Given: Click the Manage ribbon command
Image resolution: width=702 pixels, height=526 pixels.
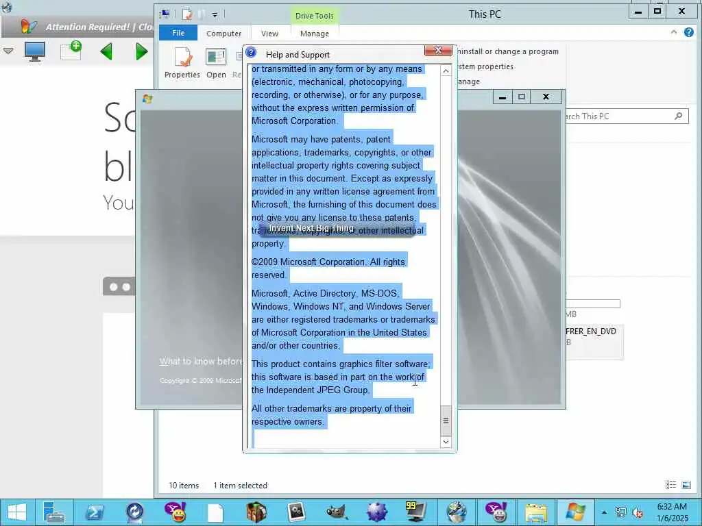Looking at the screenshot, I should point(469,82).
